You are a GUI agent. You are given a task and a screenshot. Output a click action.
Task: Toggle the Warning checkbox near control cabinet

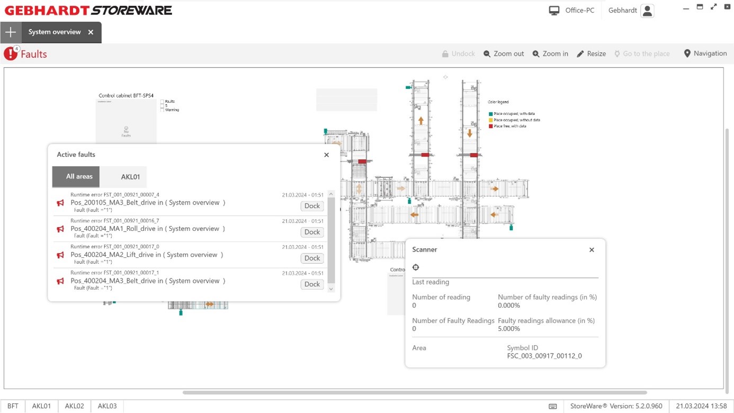(x=162, y=110)
